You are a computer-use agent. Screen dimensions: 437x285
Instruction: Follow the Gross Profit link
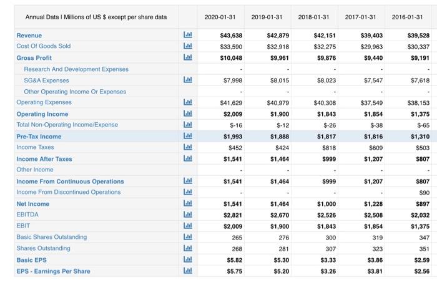[x=34, y=58]
